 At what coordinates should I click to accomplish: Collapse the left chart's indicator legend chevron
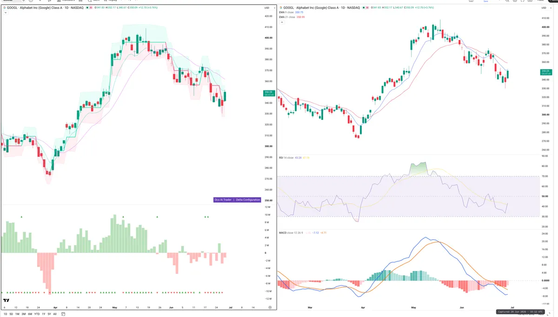[6, 13]
